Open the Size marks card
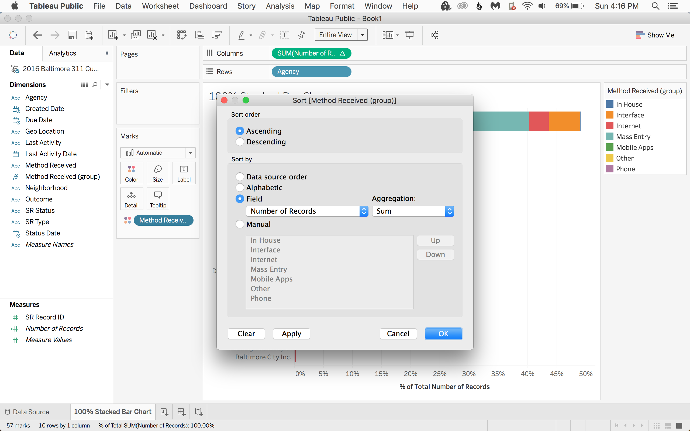The width and height of the screenshot is (690, 431). tap(158, 173)
